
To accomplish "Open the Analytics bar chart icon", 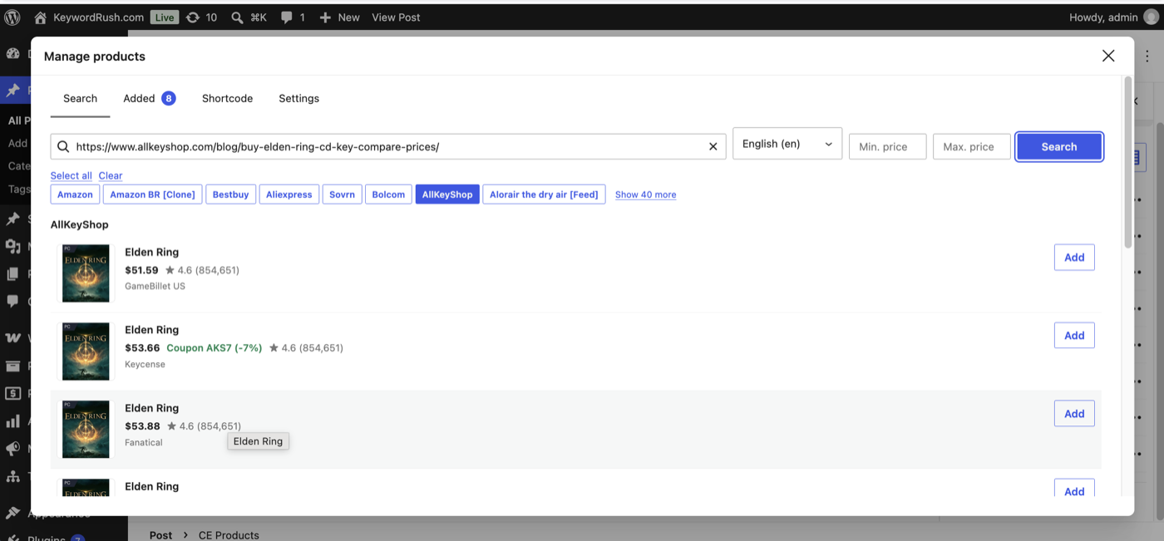I will pos(12,421).
